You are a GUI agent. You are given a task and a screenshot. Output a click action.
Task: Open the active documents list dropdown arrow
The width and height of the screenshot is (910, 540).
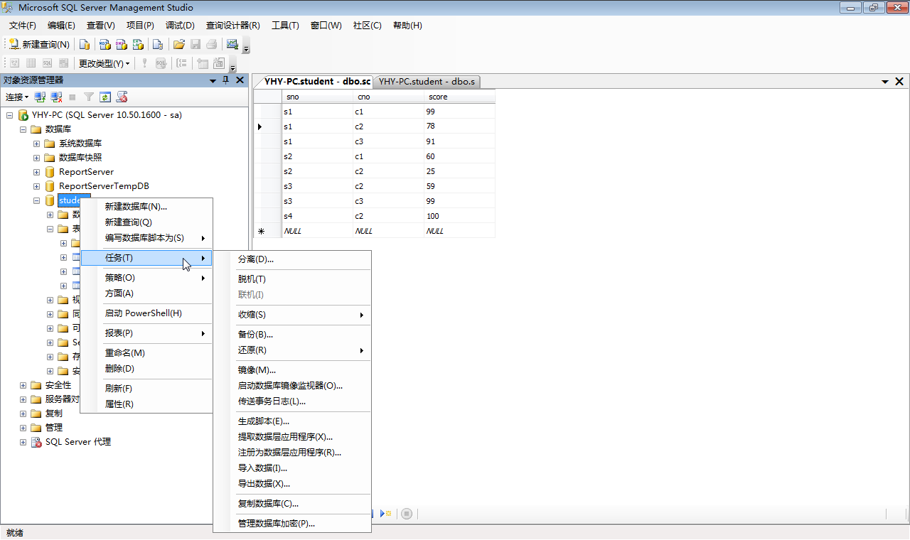pos(885,82)
